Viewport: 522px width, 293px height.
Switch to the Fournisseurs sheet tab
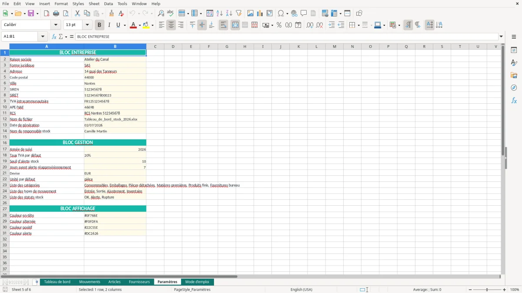coord(139,282)
